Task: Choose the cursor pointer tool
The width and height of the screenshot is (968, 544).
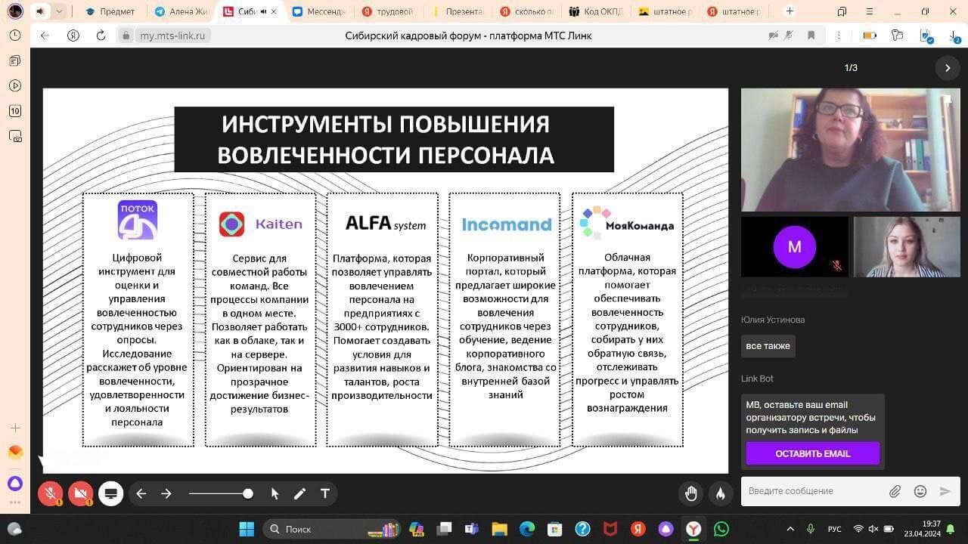Action: click(x=275, y=493)
